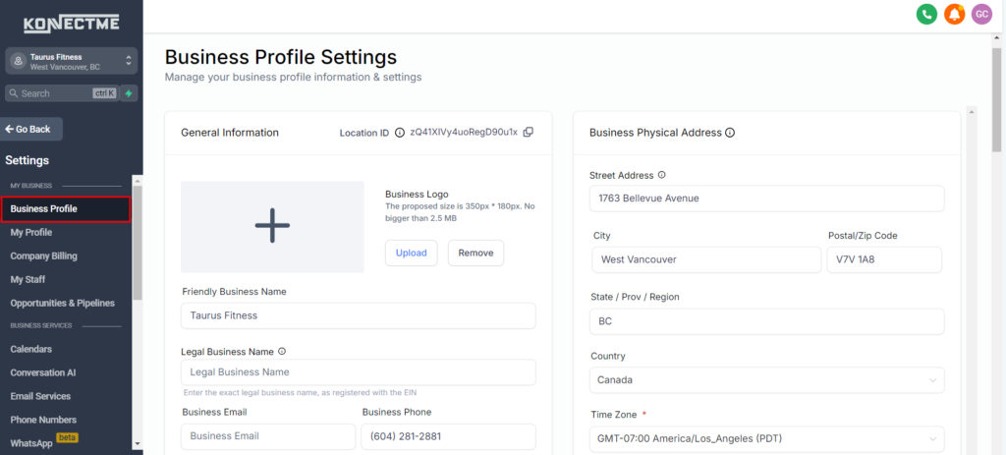Image resolution: width=1006 pixels, height=455 pixels.
Task: Click the Location ID info icon
Action: pyautogui.click(x=400, y=133)
